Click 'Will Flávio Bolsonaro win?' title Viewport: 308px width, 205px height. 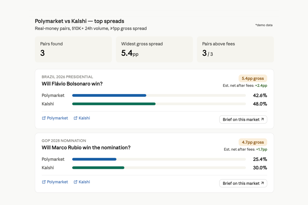[72, 84]
